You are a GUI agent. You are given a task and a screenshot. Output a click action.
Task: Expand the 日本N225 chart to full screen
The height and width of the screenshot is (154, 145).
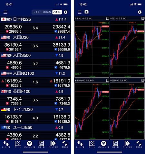(x=108, y=18)
